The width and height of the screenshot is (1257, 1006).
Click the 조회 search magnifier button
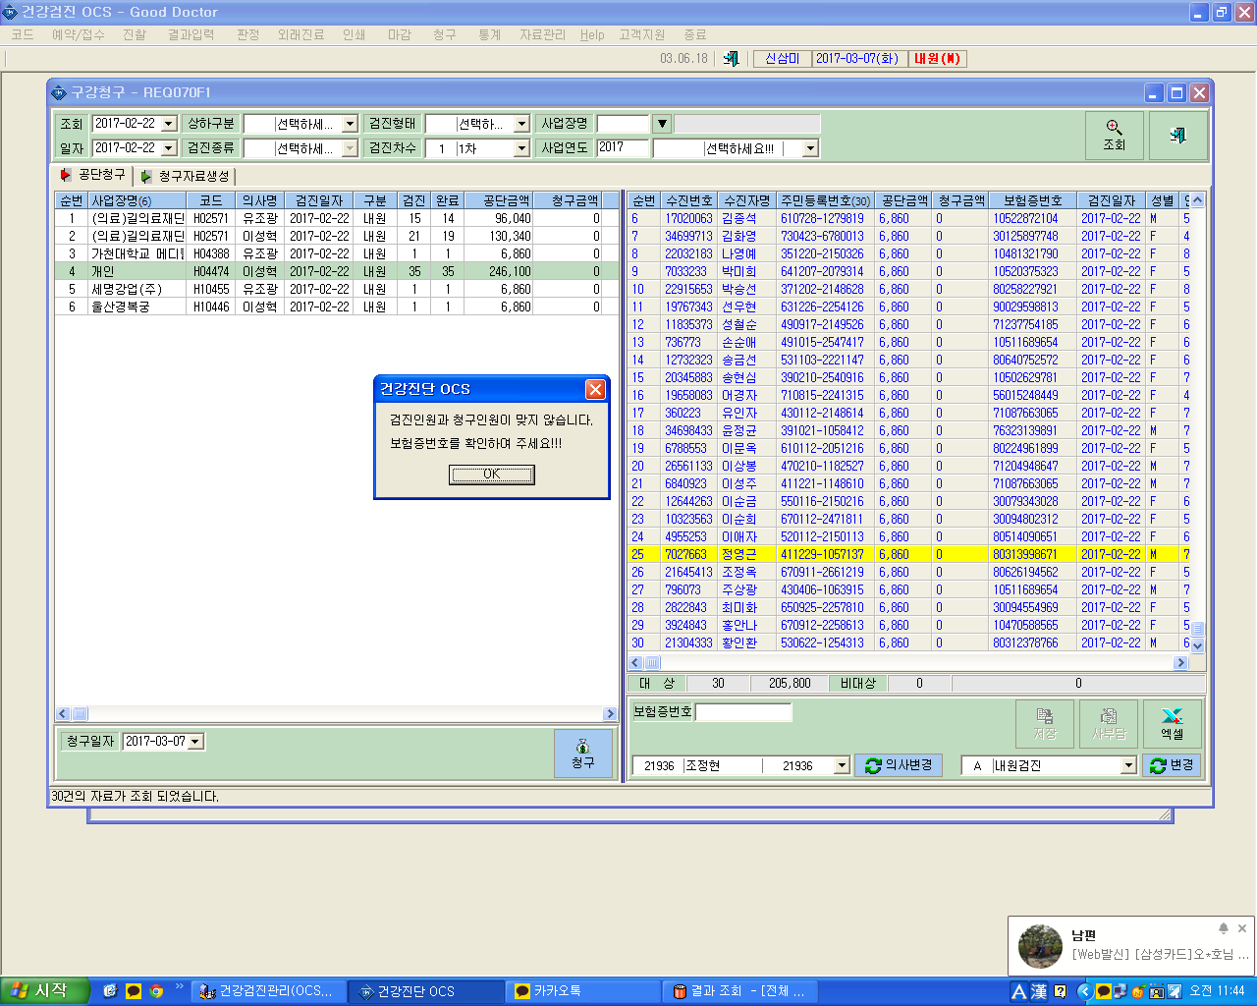[1114, 136]
